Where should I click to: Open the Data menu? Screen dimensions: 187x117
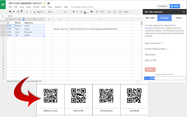click(x=43, y=7)
